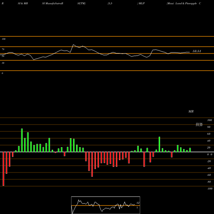Click the longest red MR histogram bar
The image size is (214, 214).
tap(3, 169)
